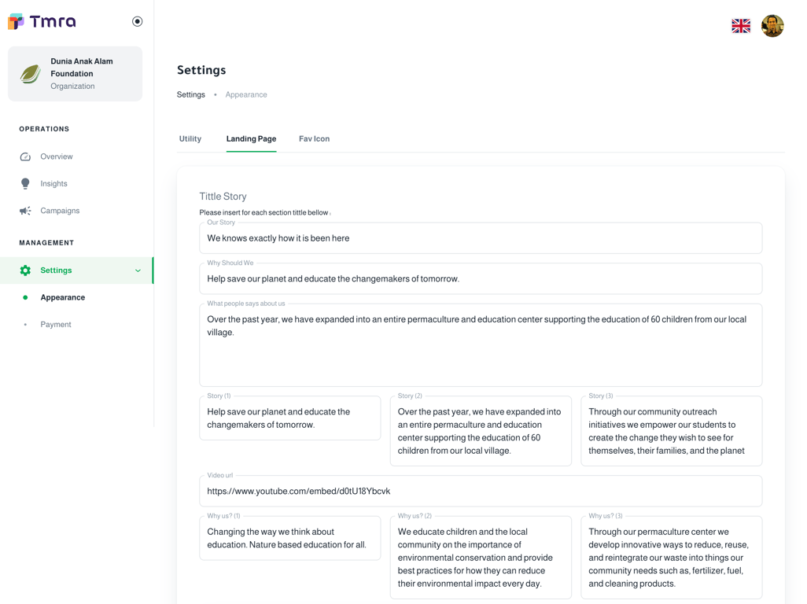Click the Settings gear icon
807x604 pixels.
[x=25, y=271]
